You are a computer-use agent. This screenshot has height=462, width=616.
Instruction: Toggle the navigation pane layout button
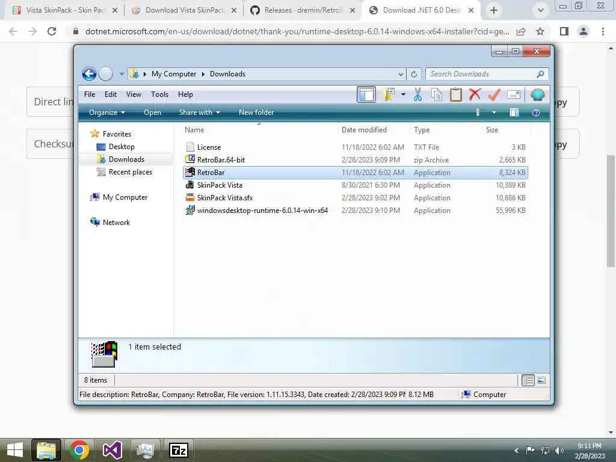click(x=366, y=94)
